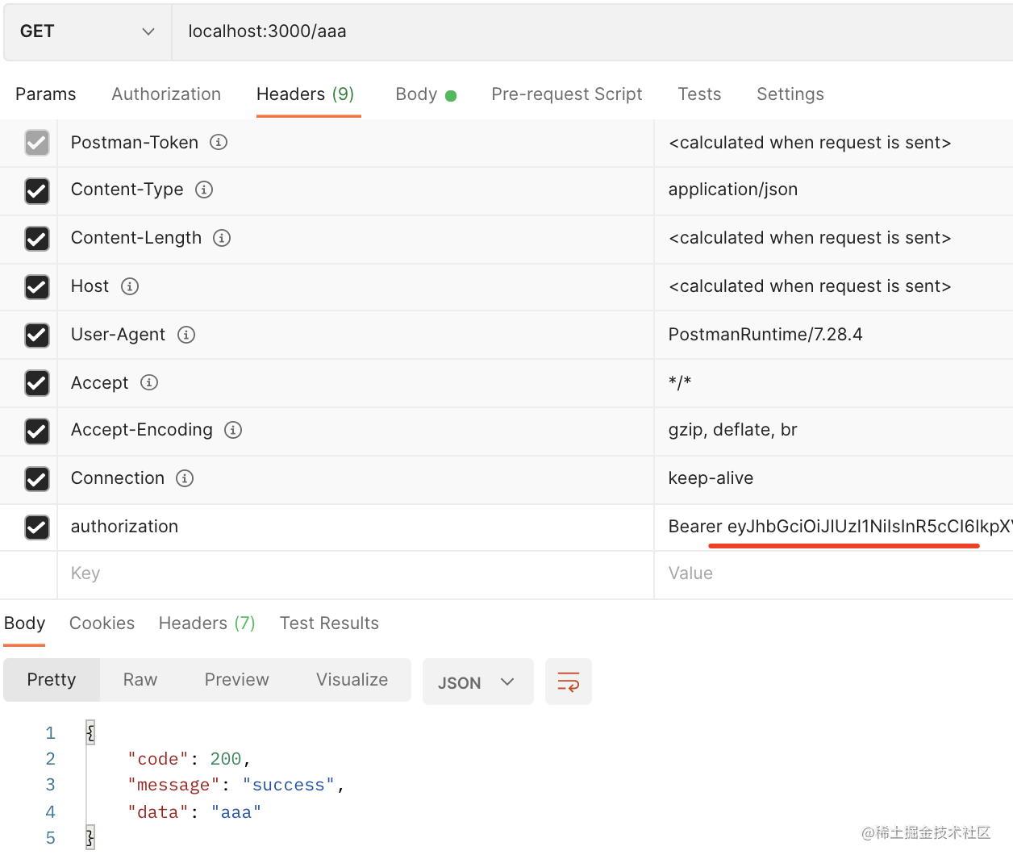Click info icon next to Content-Type
Viewport: 1013px width, 863px height.
(x=204, y=190)
